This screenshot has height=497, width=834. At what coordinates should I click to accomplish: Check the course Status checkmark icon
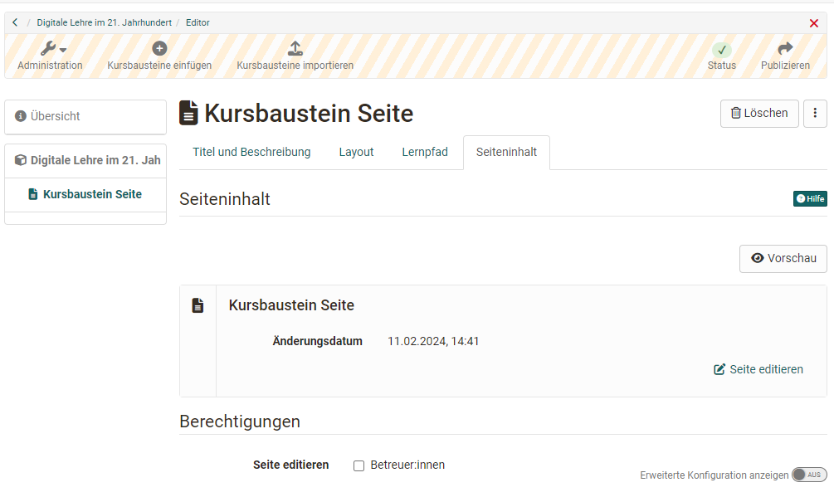tap(721, 50)
